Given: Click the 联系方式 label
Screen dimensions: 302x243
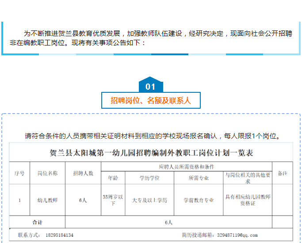Looking at the screenshot, I should 29,235.
